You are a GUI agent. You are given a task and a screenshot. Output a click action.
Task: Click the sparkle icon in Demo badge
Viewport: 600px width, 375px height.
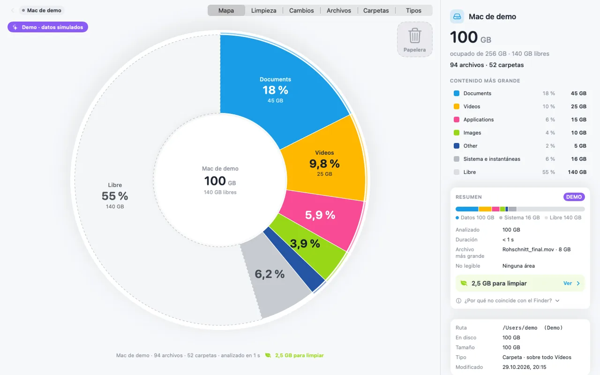15,27
